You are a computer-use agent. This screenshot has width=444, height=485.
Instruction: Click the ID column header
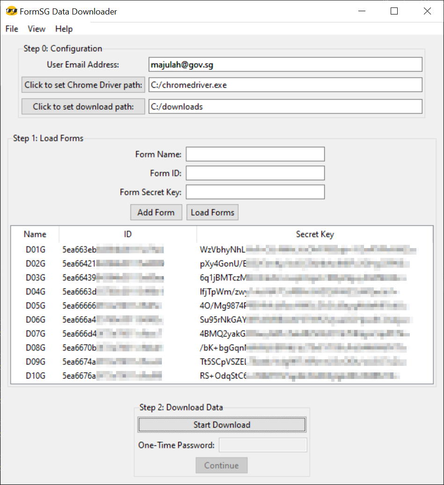click(x=128, y=234)
